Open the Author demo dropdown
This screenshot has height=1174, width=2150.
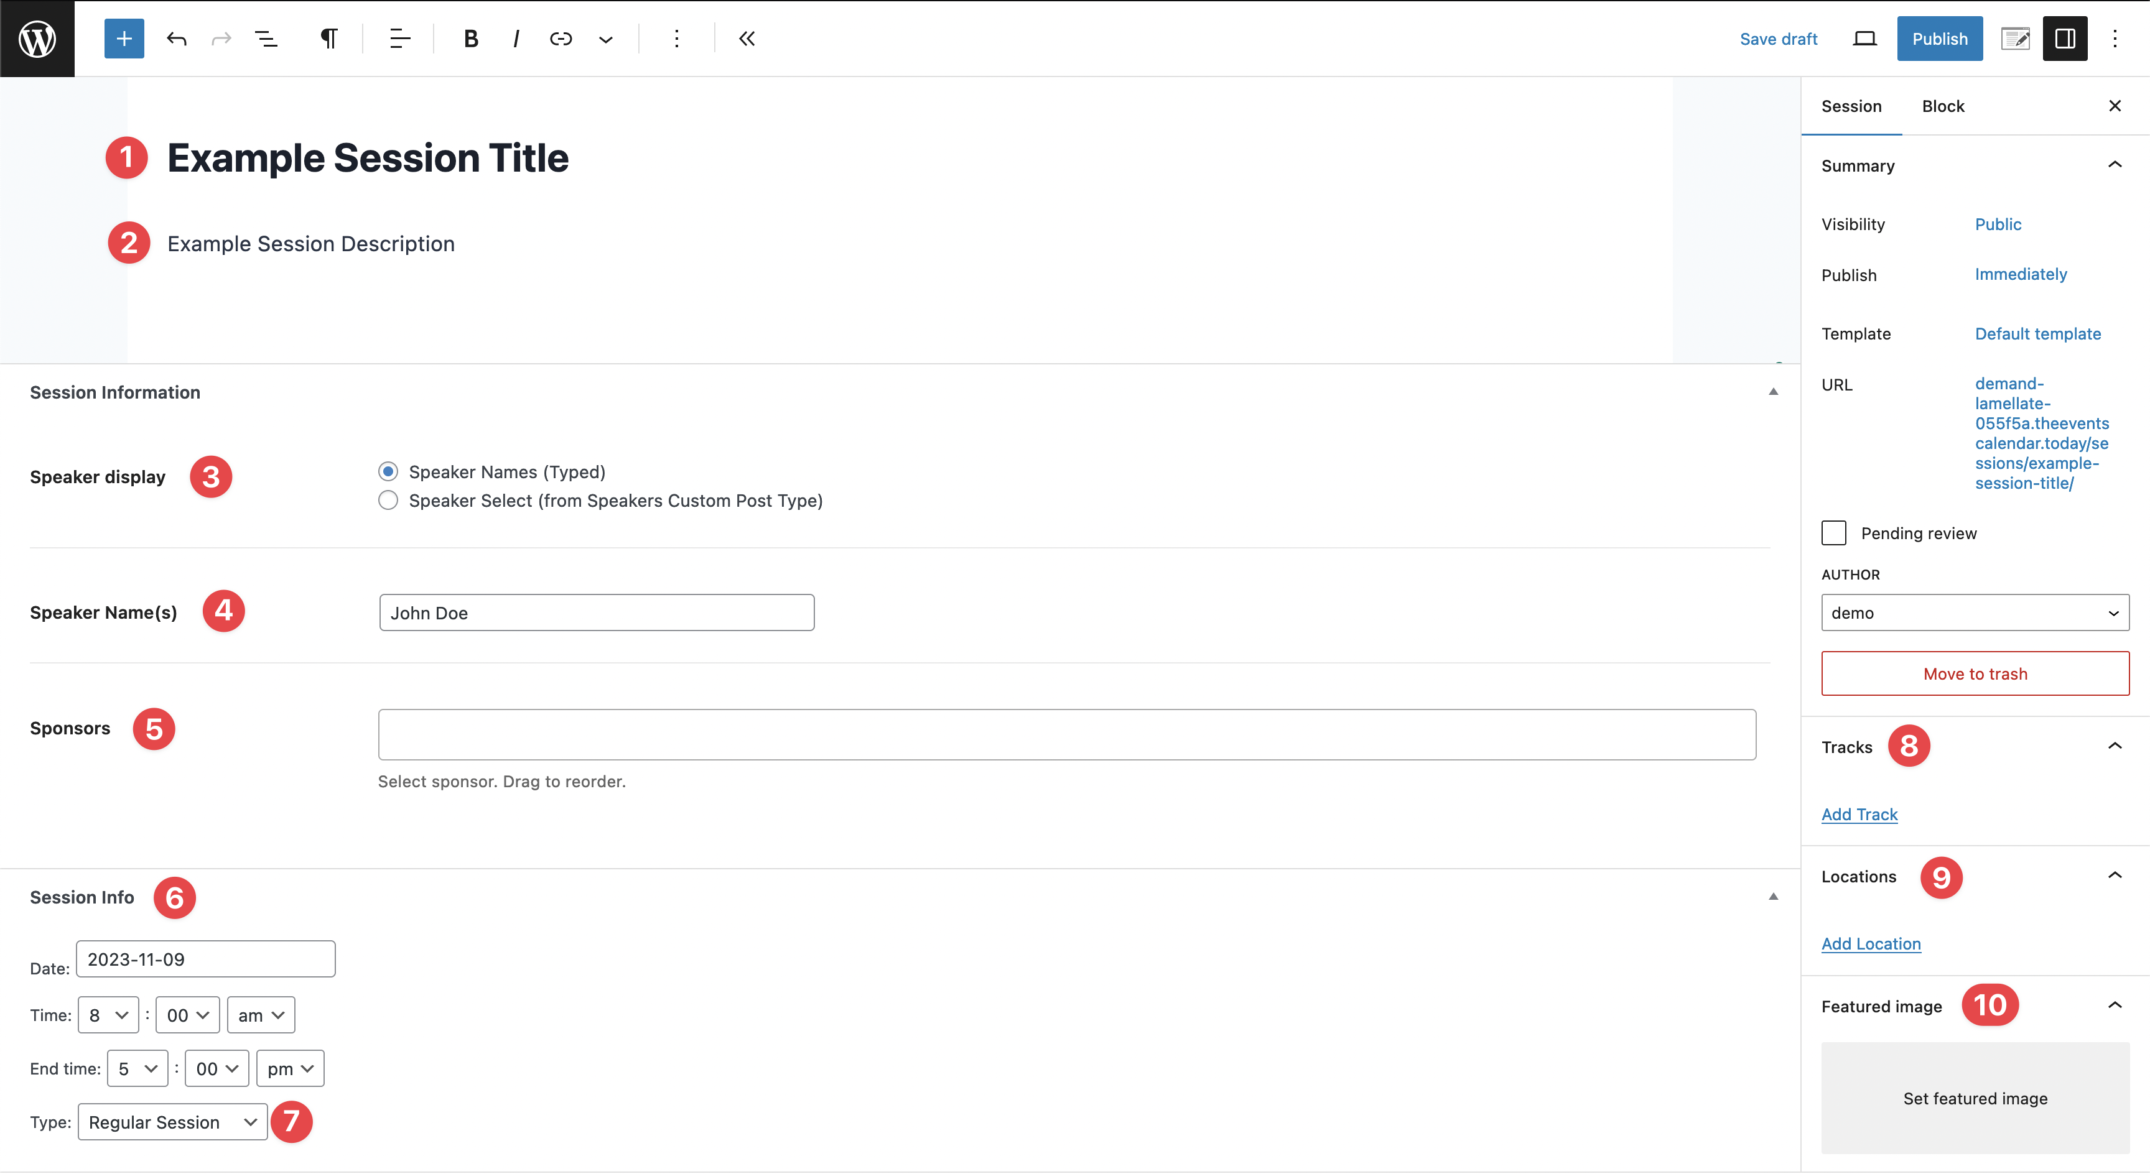click(1975, 612)
